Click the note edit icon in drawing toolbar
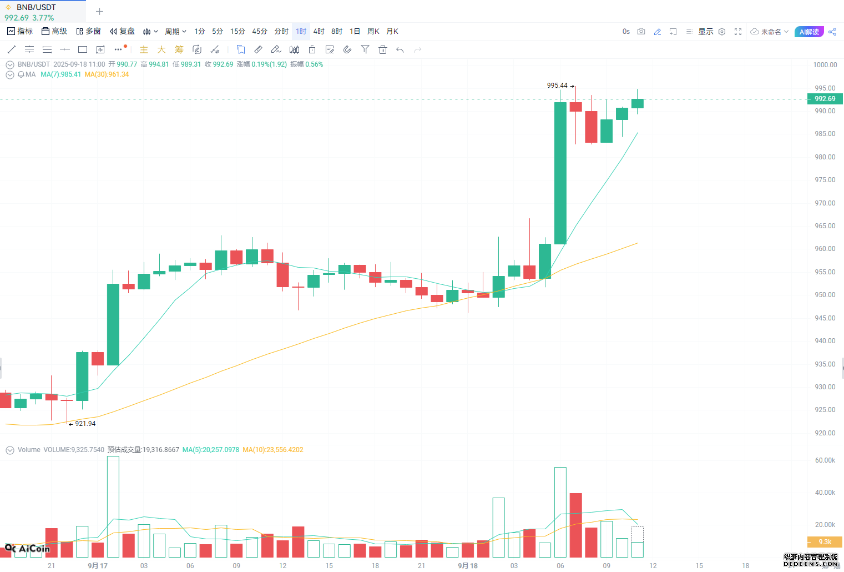 pos(330,49)
